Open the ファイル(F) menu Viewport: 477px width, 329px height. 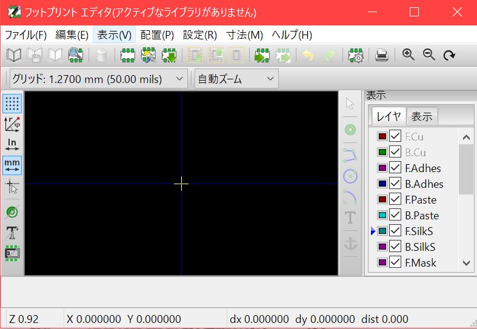point(25,35)
